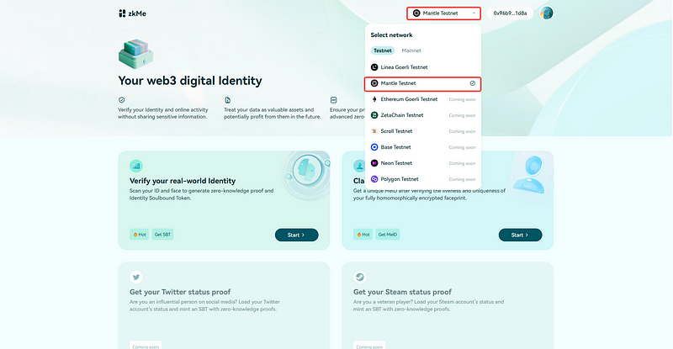The height and width of the screenshot is (349, 673).
Task: Click the zkMe logo
Action: pos(132,13)
